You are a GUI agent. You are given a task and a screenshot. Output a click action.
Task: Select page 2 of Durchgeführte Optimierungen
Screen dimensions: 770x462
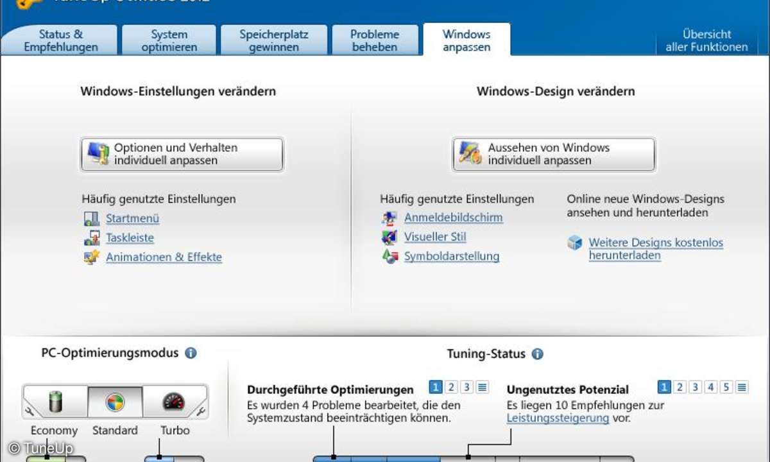[451, 387]
